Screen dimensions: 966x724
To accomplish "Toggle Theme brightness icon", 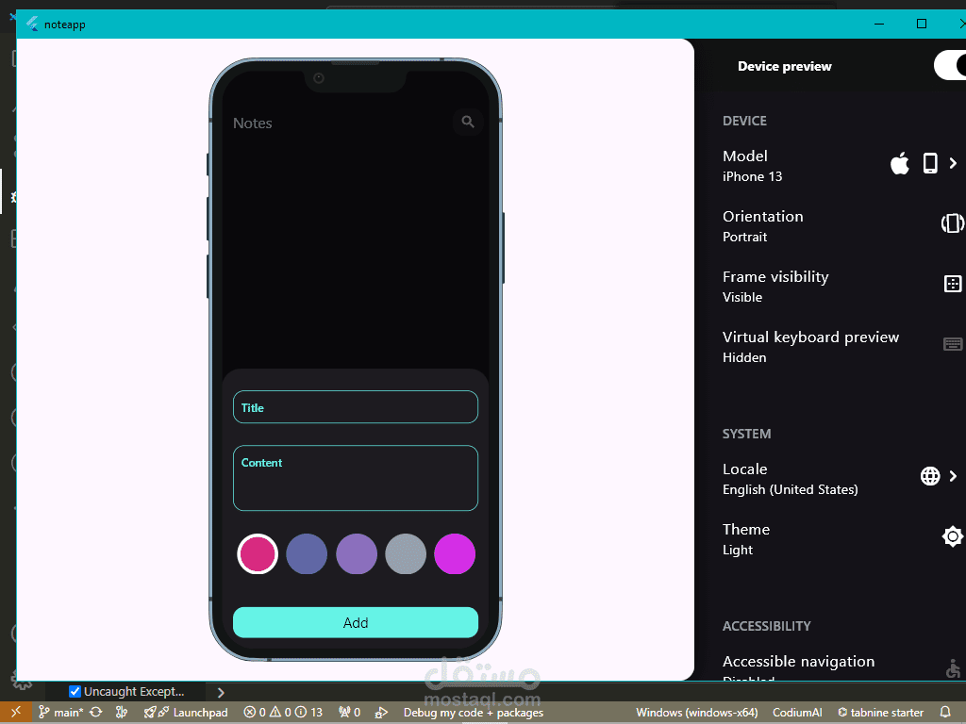I will (953, 536).
